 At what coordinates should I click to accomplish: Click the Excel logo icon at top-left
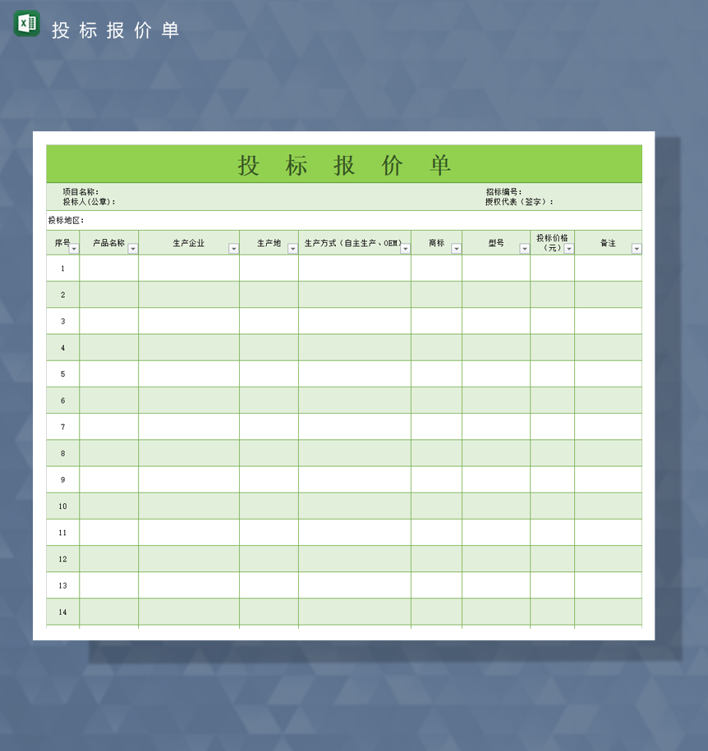coord(25,25)
